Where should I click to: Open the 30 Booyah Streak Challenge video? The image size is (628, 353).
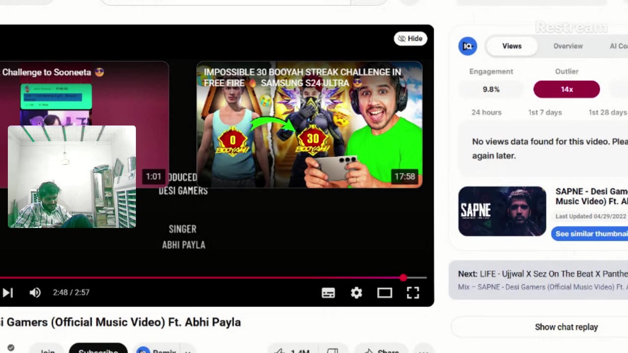pyautogui.click(x=309, y=125)
